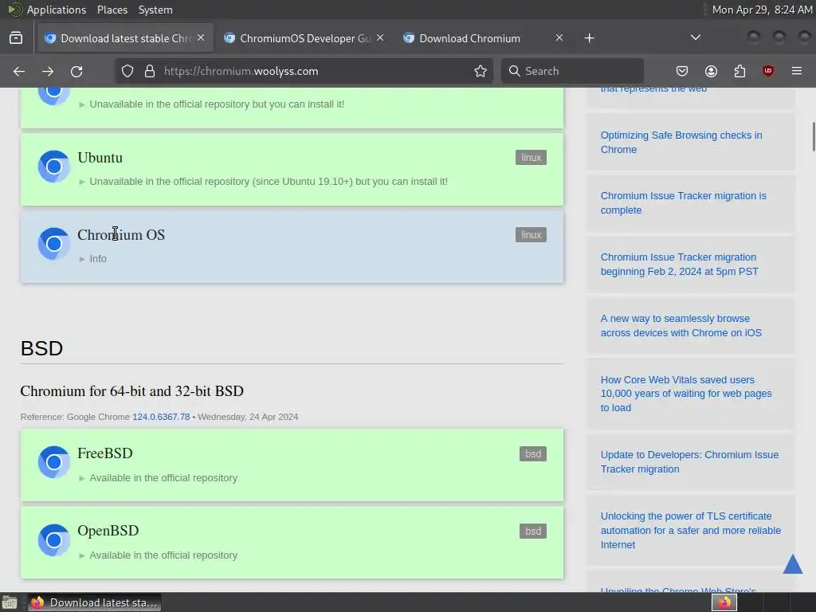Go forward one page
The image size is (816, 612).
point(48,71)
